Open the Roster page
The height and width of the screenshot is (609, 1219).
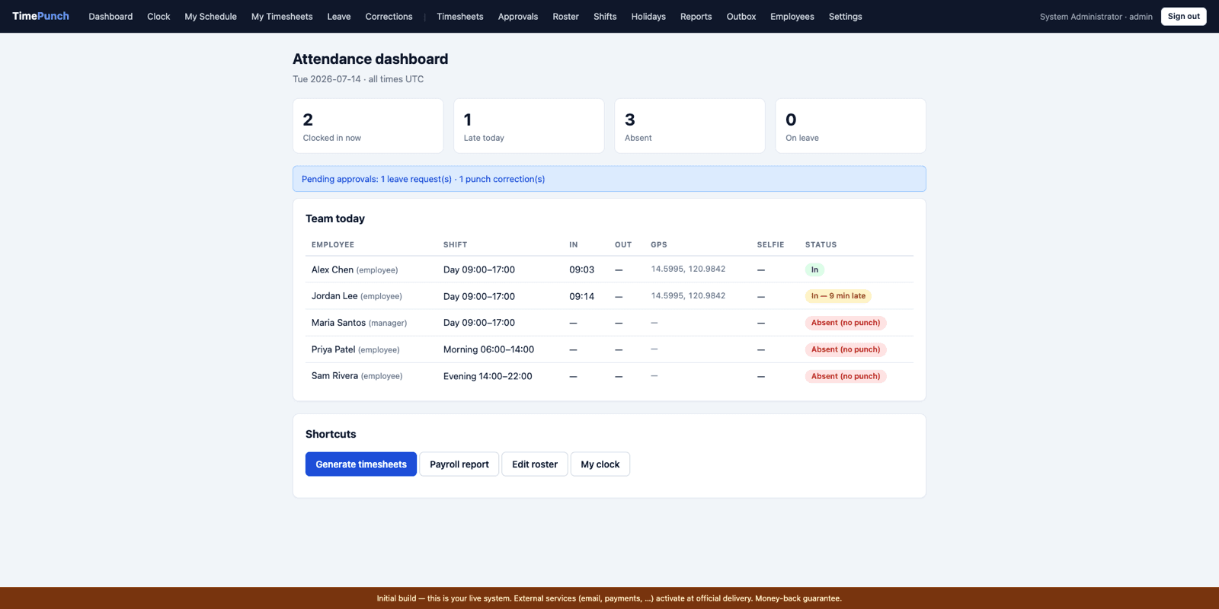565,17
